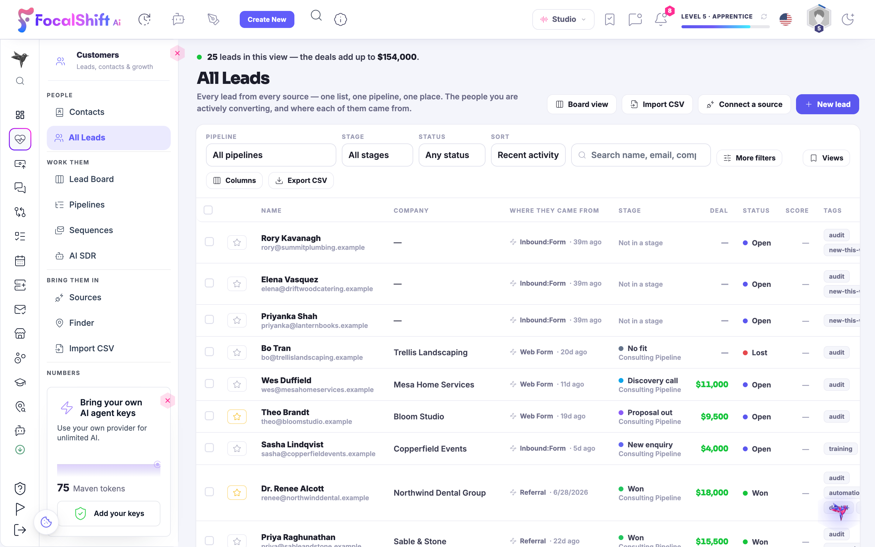Image resolution: width=875 pixels, height=547 pixels.
Task: Tick the checkbox for Elena Vasquez
Action: coord(209,283)
